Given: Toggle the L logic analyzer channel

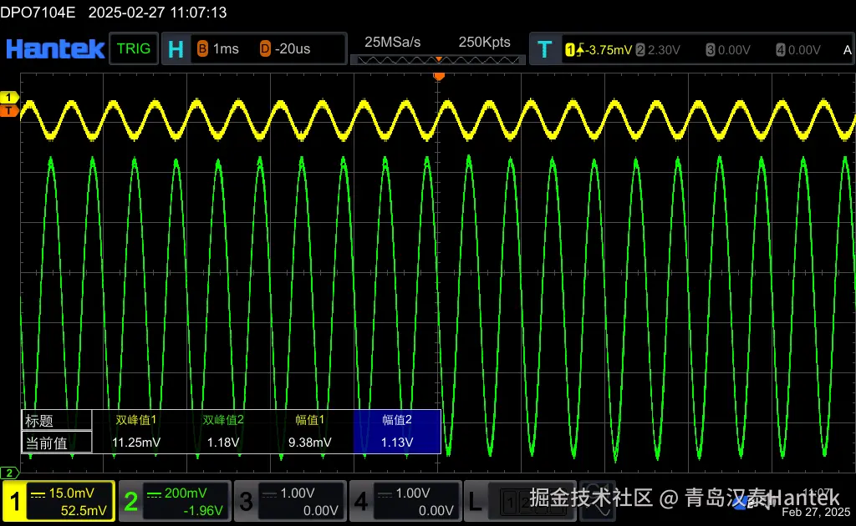Looking at the screenshot, I should pyautogui.click(x=476, y=501).
